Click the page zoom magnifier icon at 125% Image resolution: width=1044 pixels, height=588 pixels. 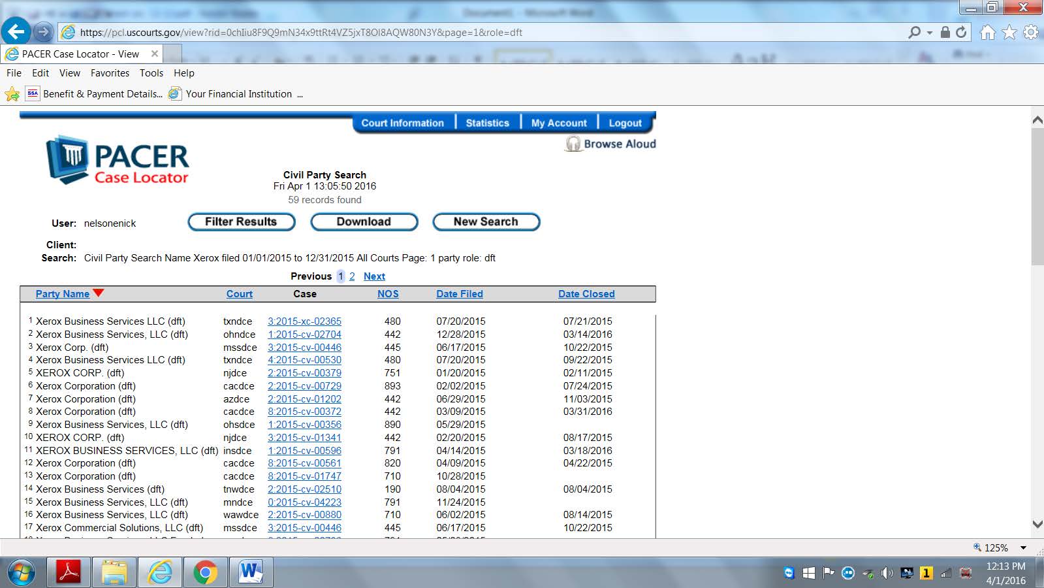tap(977, 547)
